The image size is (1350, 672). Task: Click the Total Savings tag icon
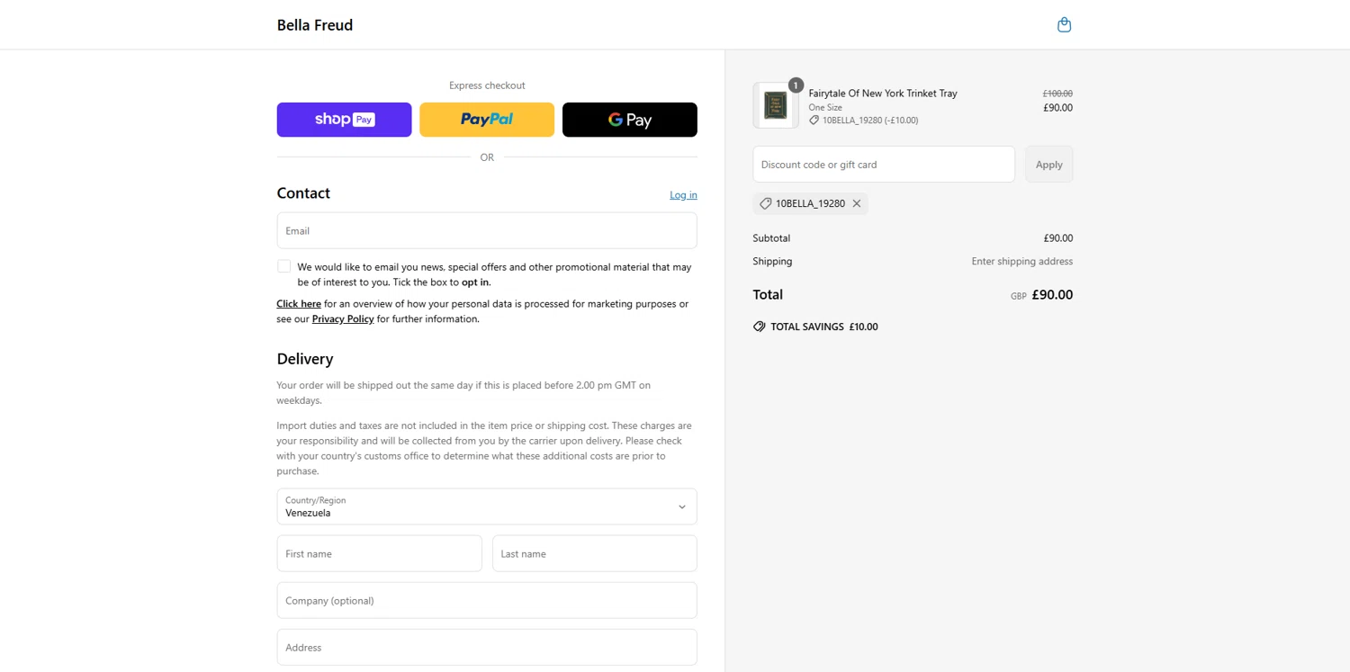[x=759, y=327]
